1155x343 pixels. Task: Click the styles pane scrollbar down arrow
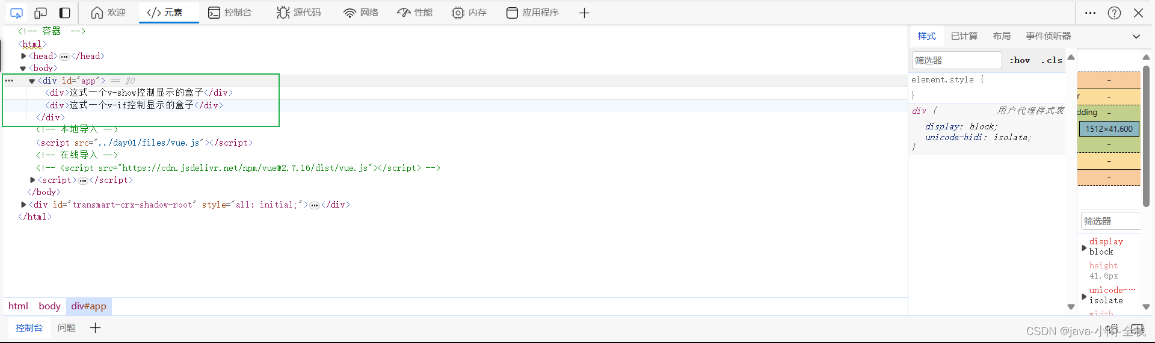[1071, 307]
